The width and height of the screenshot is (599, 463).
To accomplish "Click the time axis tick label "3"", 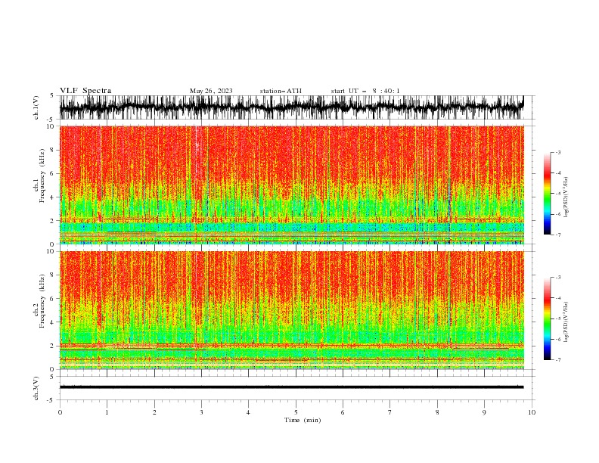I will [201, 412].
